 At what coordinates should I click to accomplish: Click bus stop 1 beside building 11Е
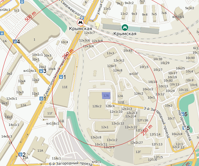(x=61, y=77)
